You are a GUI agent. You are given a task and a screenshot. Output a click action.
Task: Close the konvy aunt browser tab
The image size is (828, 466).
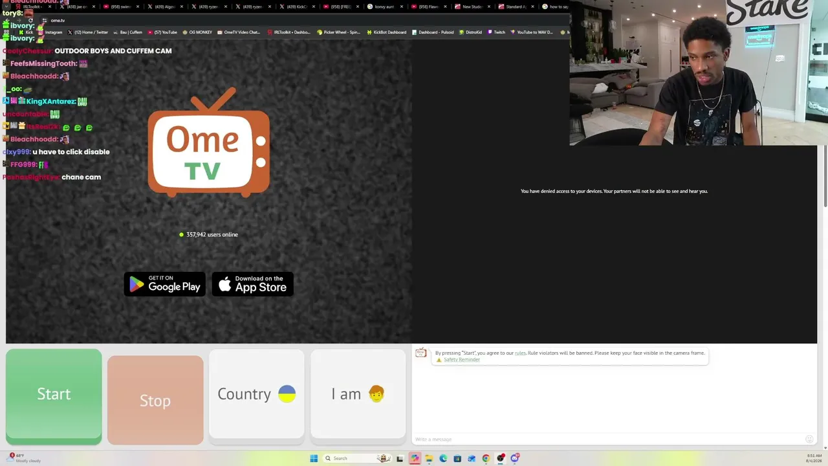401,6
